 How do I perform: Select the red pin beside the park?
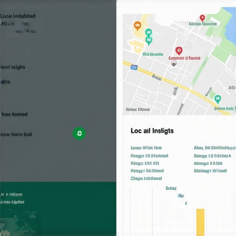pos(202,18)
